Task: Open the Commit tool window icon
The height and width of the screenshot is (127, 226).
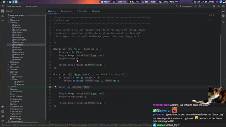Action: [3, 16]
